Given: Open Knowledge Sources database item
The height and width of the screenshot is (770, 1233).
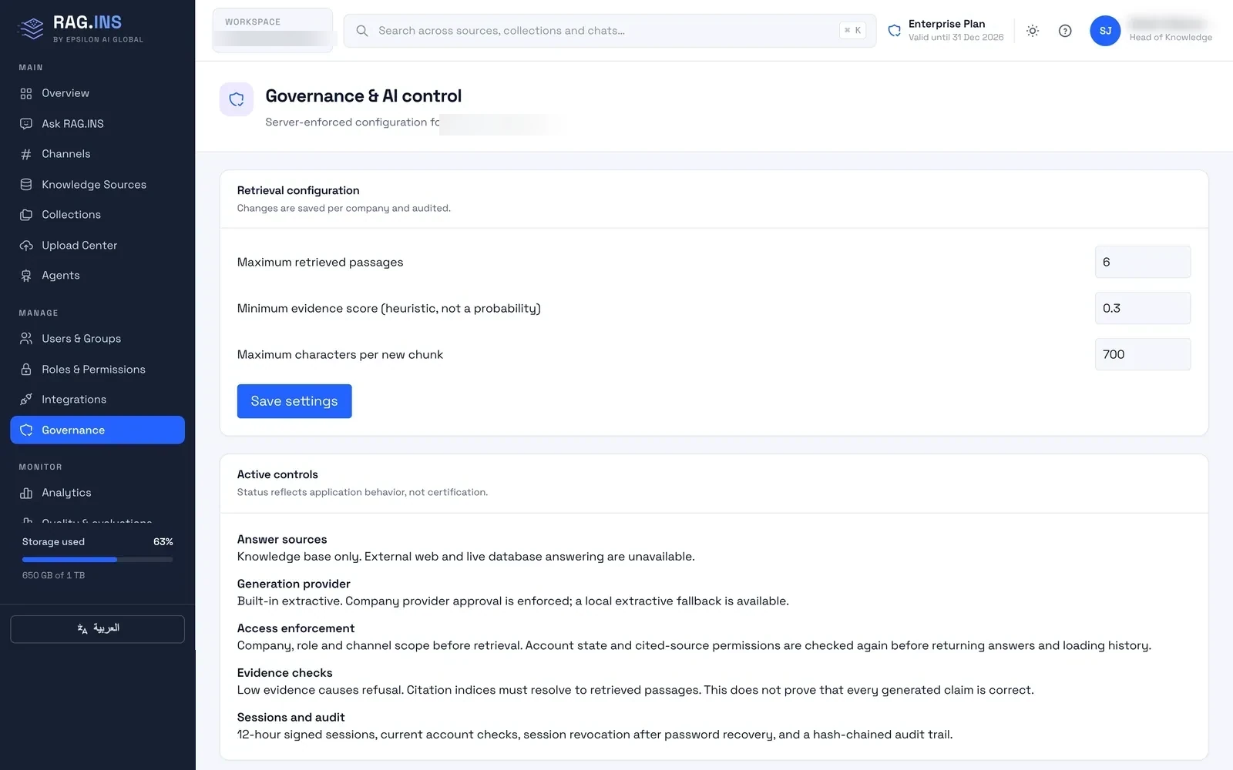Looking at the screenshot, I should click(x=97, y=184).
